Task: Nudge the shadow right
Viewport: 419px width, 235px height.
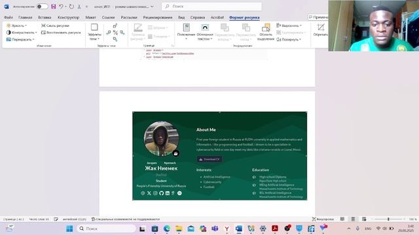Action: pyautogui.click(x=122, y=33)
